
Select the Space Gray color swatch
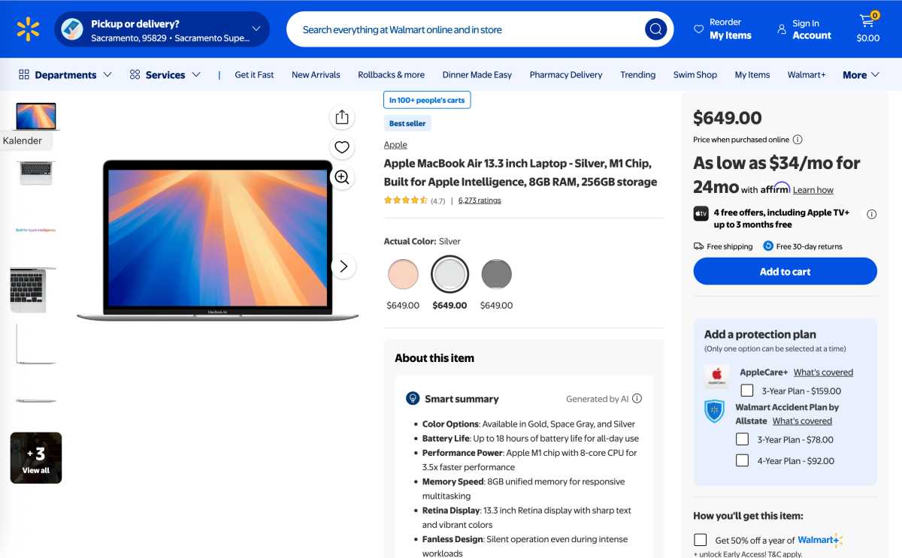coord(496,274)
